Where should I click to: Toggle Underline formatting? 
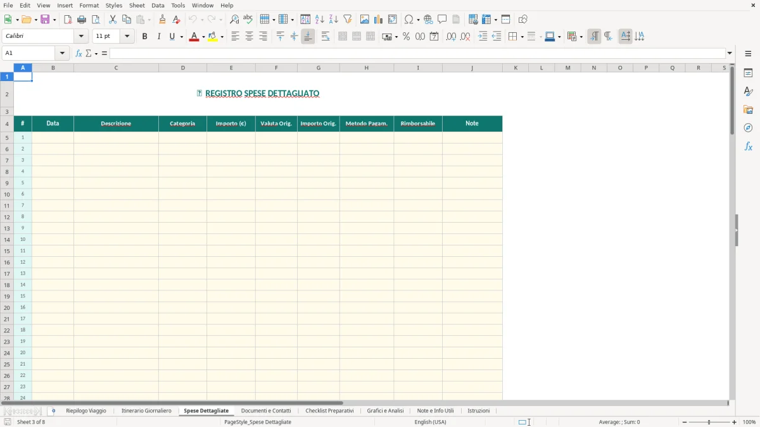point(172,37)
